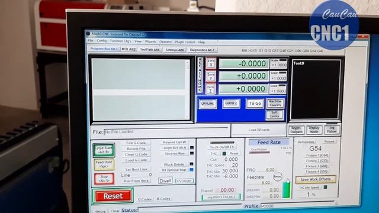
Task: Click Load G-Code
Action: click(x=136, y=160)
